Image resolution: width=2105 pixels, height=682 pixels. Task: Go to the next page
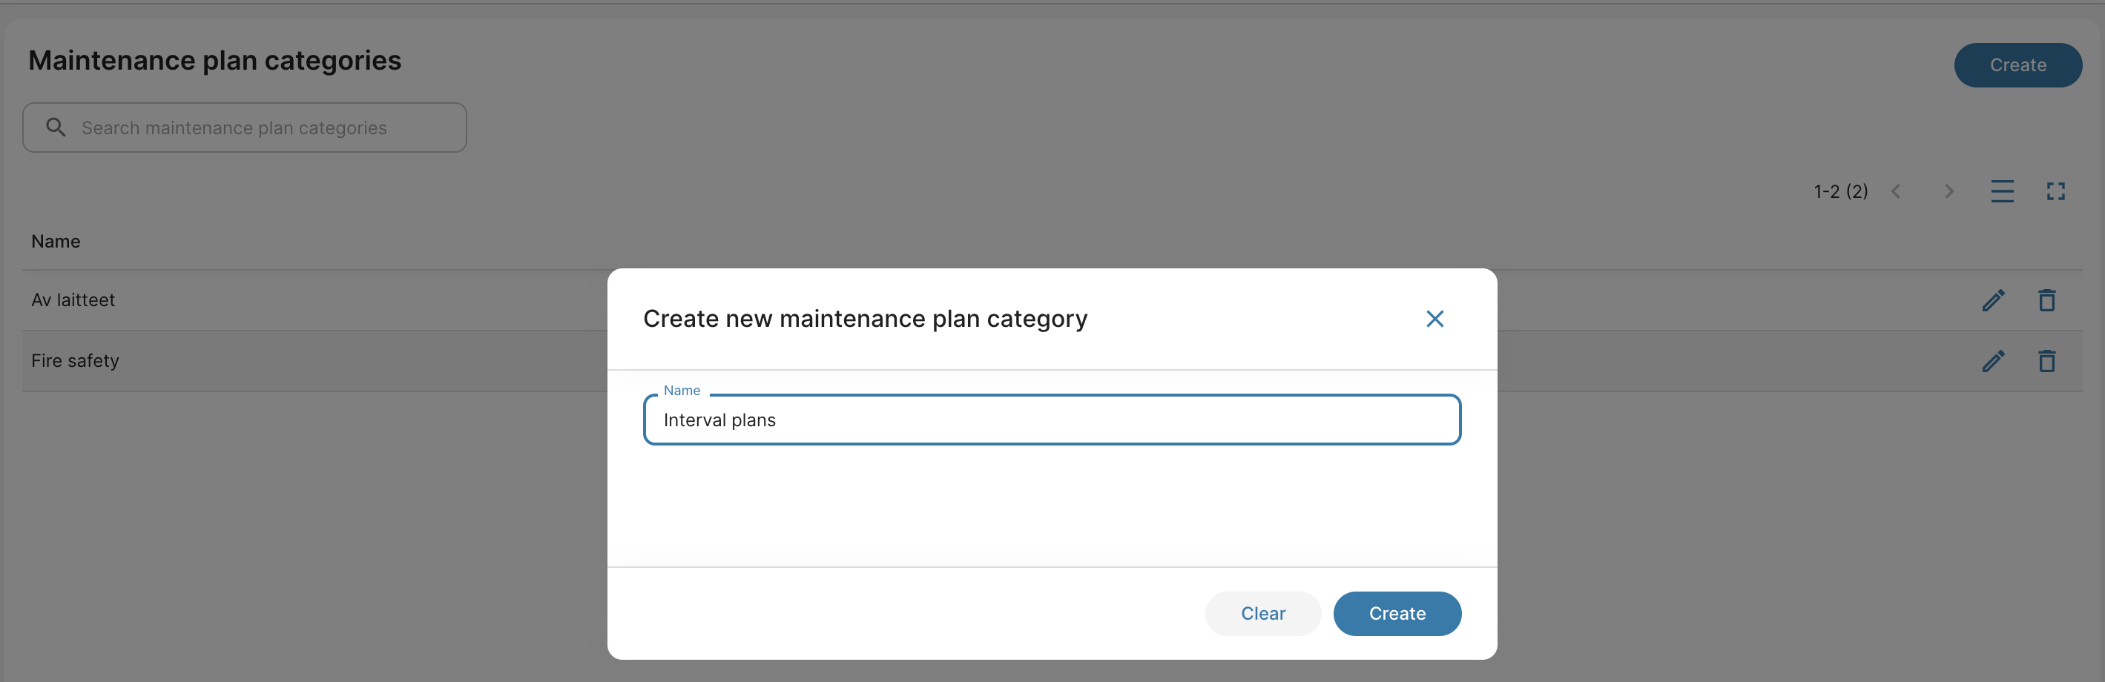tap(1949, 191)
